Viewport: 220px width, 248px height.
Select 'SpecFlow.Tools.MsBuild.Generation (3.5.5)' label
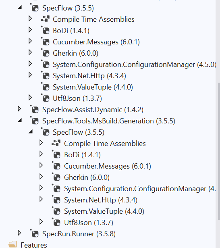tap(109, 121)
